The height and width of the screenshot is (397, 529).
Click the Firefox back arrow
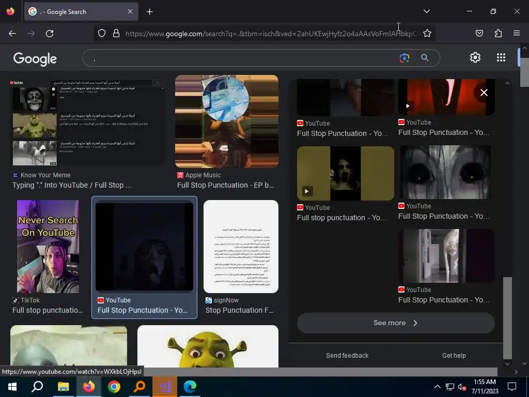(x=12, y=34)
